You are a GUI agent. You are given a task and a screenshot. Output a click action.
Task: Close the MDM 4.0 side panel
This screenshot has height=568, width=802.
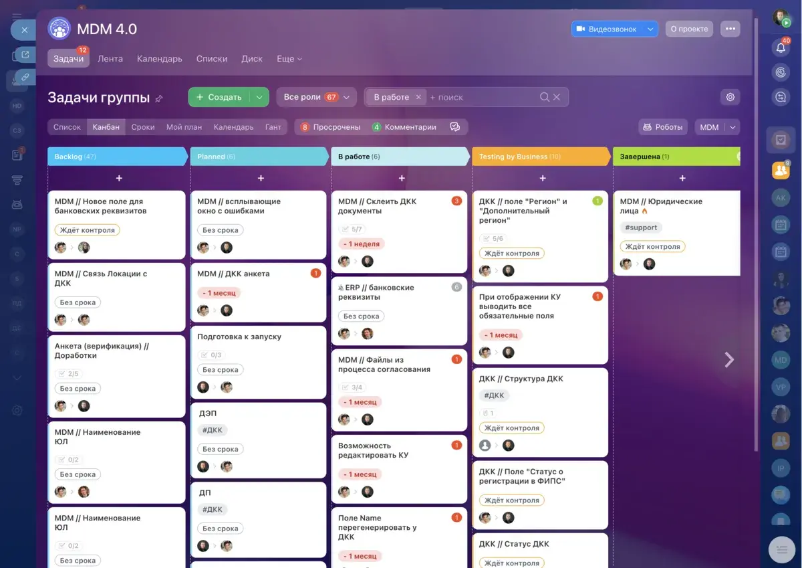coord(23,30)
